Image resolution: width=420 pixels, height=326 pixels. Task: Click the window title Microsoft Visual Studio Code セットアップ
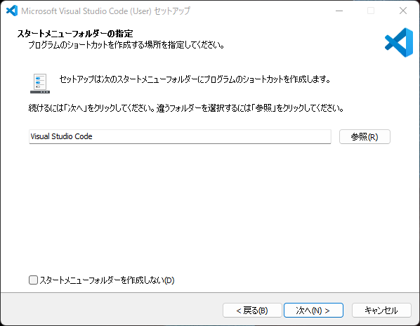(x=105, y=11)
